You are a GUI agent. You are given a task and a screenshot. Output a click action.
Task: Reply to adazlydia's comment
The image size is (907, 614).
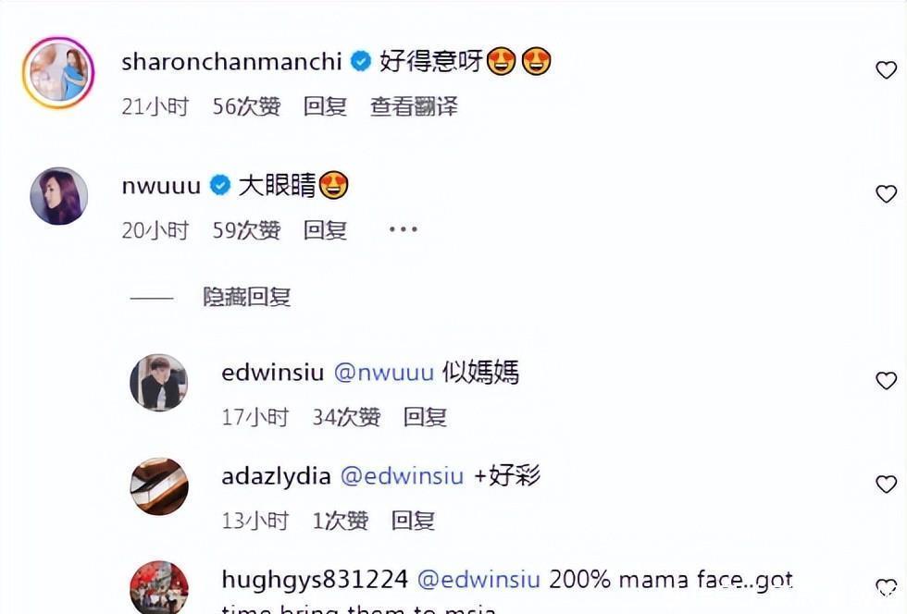coord(413,521)
